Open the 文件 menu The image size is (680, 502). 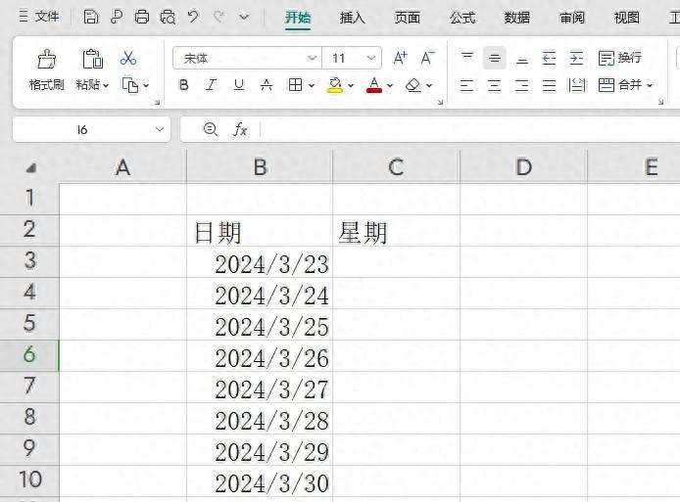pyautogui.click(x=39, y=17)
